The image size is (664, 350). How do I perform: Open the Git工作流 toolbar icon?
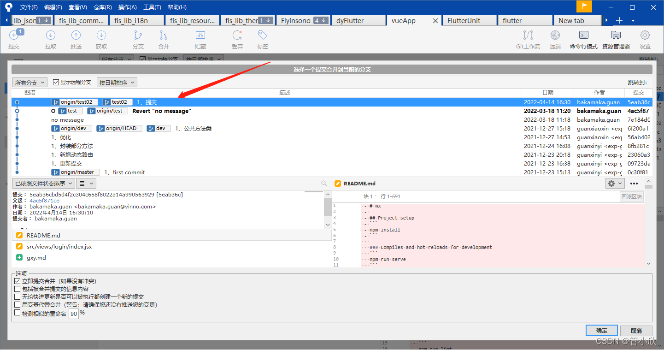click(528, 36)
